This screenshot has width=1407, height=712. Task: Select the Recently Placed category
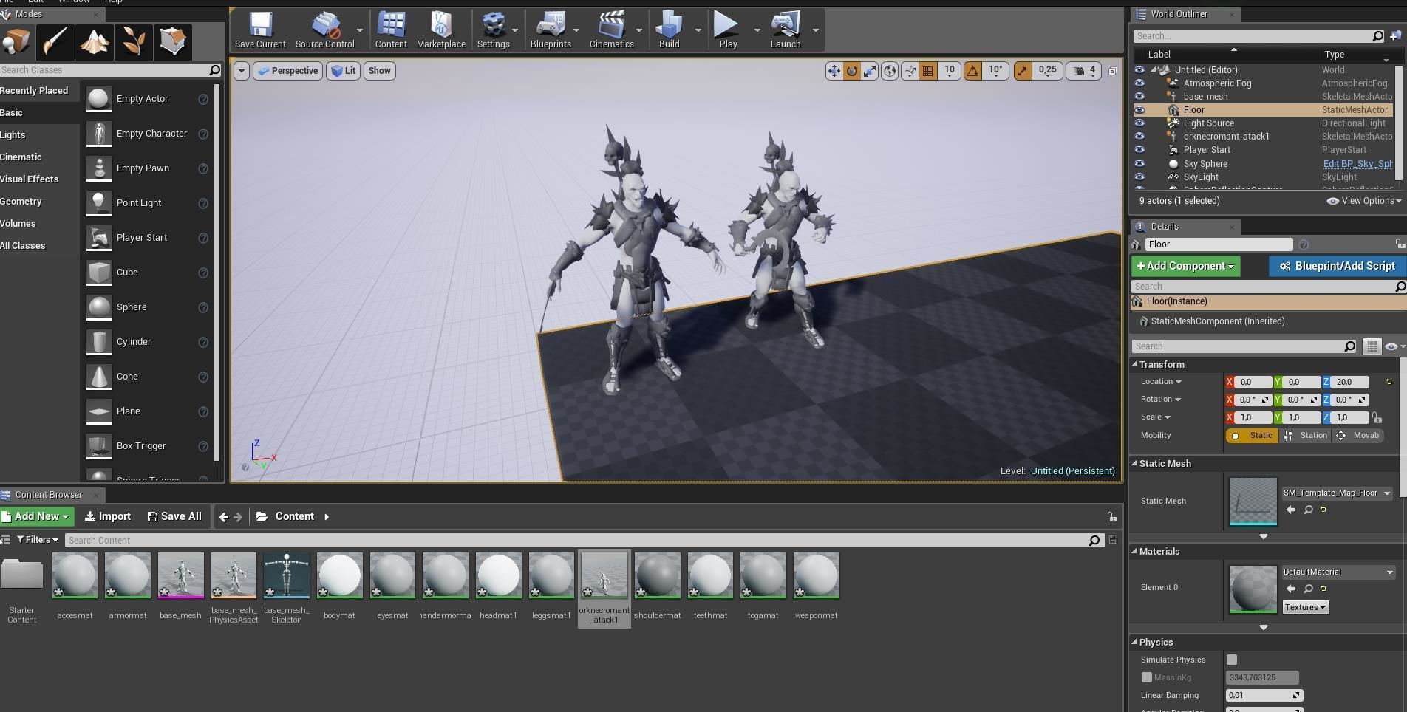click(34, 91)
